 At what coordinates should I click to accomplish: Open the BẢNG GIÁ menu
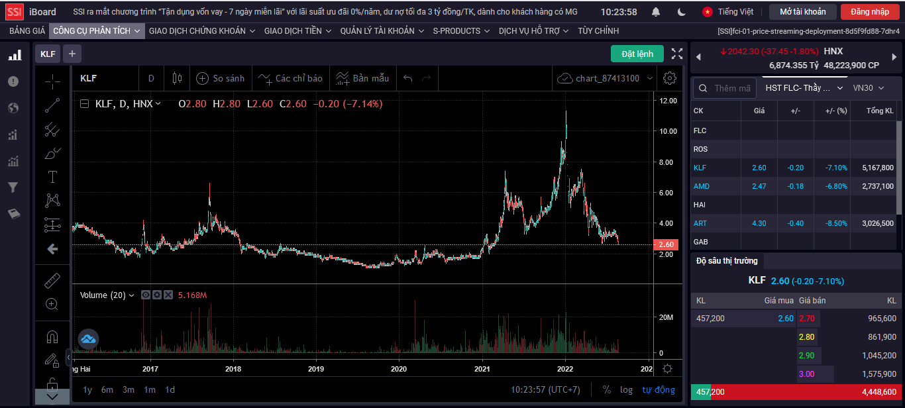(27, 31)
